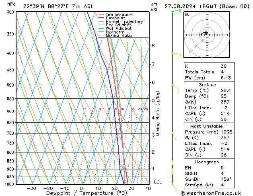Click the 'Dewpoint' legend entry

(x=115, y=18)
